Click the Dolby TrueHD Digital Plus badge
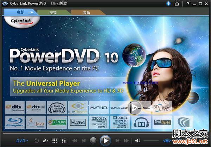This screenshot has height=147, width=211. [99, 122]
